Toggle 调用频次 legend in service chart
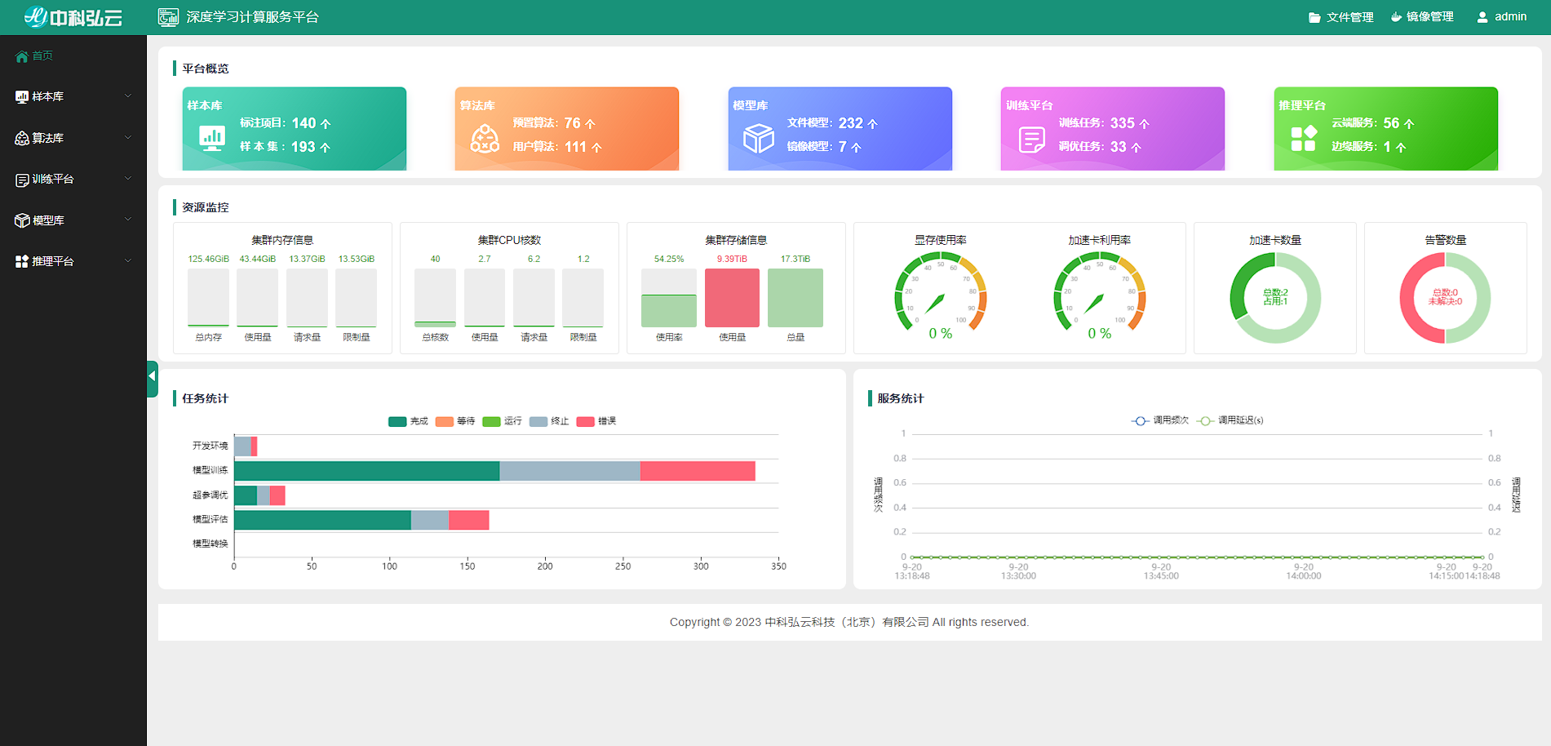The image size is (1551, 746). click(1159, 420)
